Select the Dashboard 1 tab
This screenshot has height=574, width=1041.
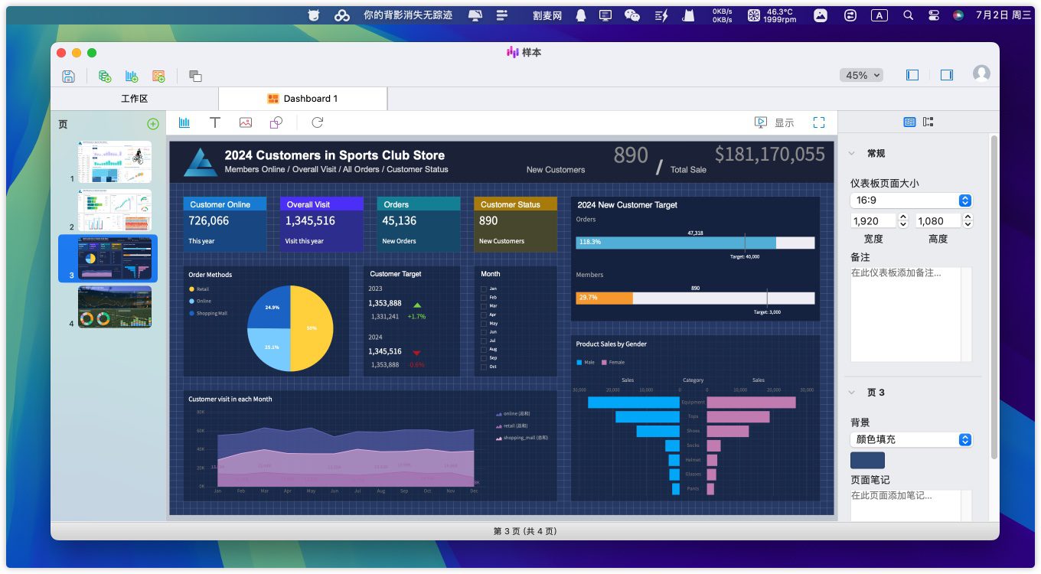point(302,99)
